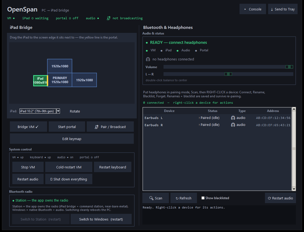Click Station — the app owns the radio
Screen dimensions: 304x232
point(40,200)
